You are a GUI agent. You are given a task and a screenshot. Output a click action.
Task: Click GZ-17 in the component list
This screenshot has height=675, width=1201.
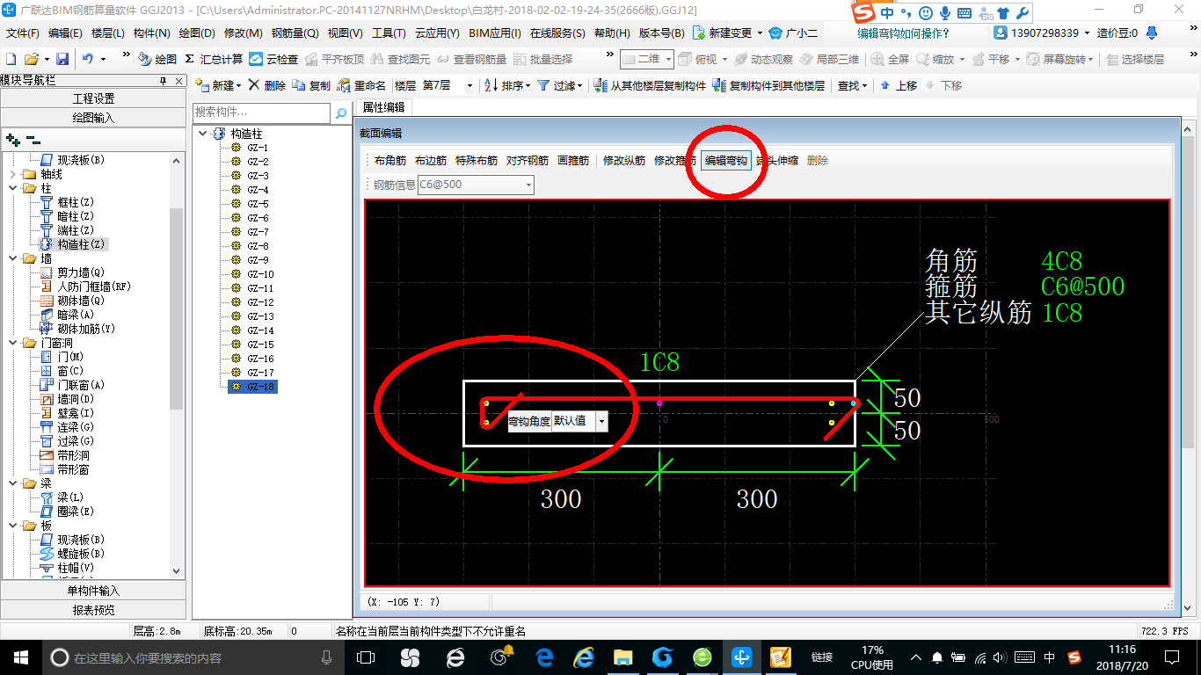pos(260,373)
